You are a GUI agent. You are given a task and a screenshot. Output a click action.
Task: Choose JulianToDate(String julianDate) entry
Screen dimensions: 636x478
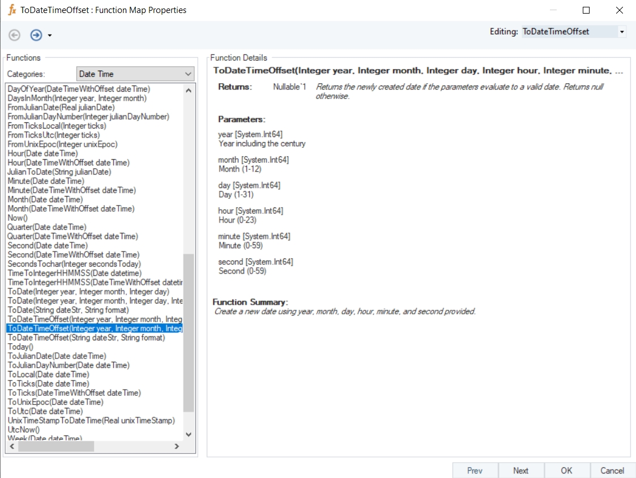pos(59,172)
